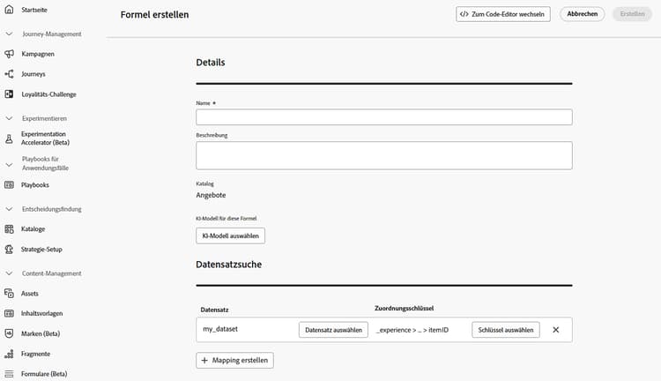661x381 pixels.
Task: Click the Details heading
Action: coord(211,63)
